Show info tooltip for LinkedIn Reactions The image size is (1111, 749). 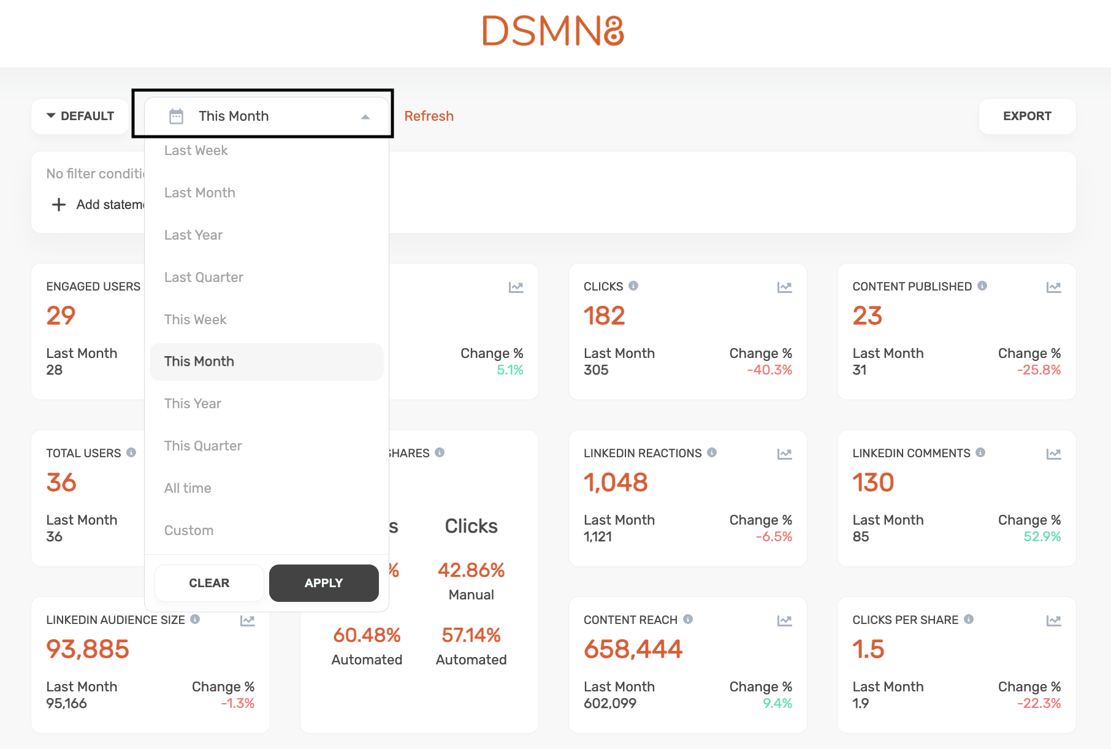pos(712,452)
